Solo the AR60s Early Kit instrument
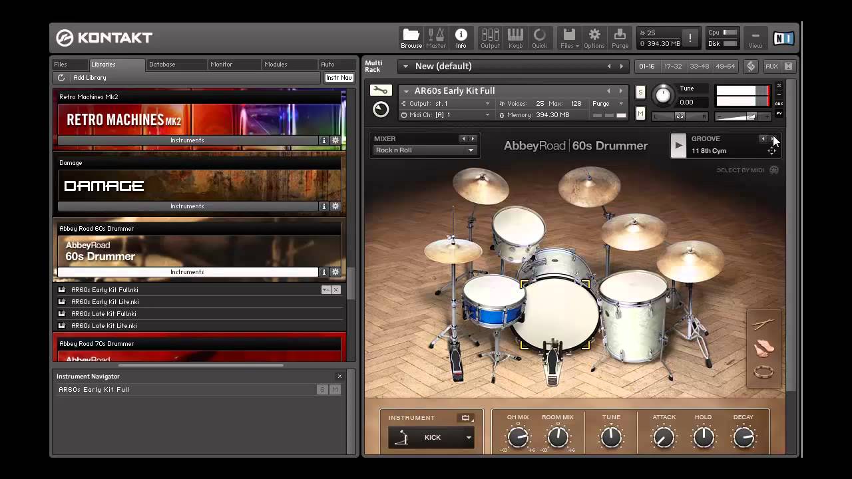Viewport: 852px width, 479px height. [640, 92]
